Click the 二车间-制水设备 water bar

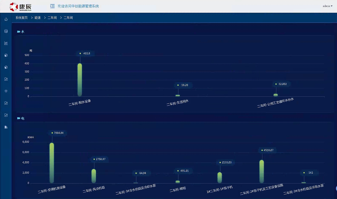[x=80, y=80]
